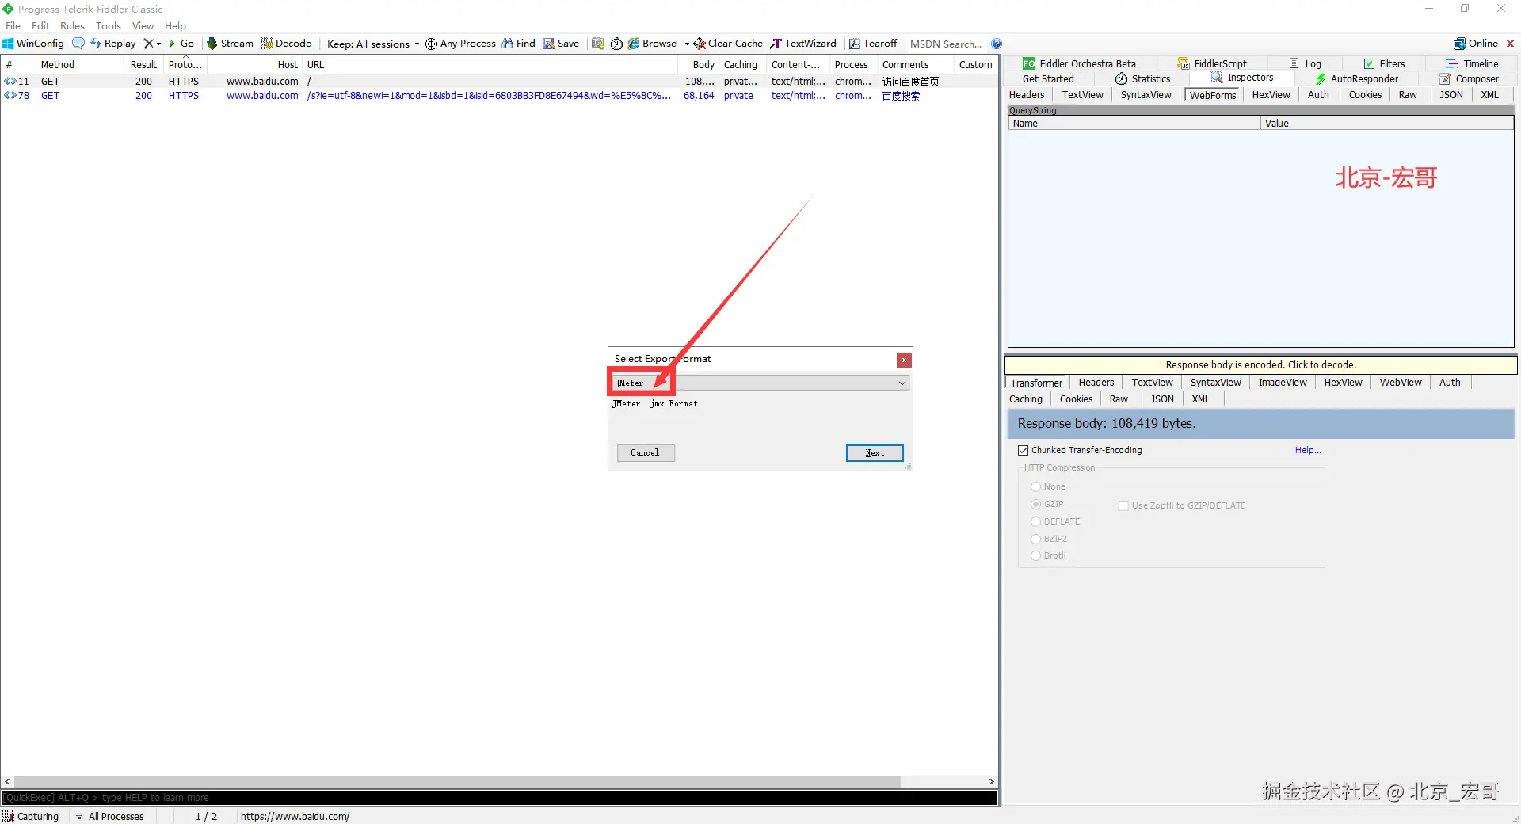The width and height of the screenshot is (1521, 824).
Task: Open the Filters tab
Action: tap(1385, 63)
